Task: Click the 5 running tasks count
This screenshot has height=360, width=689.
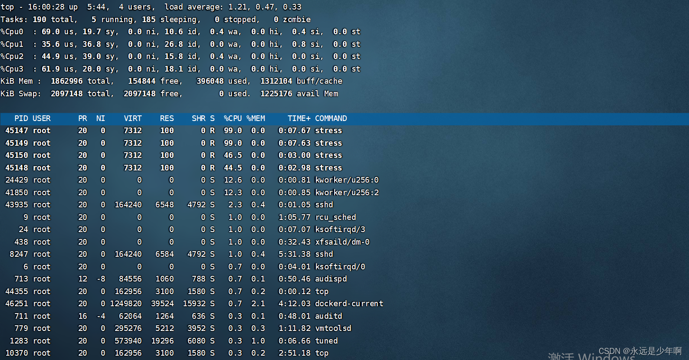Action: click(94, 20)
